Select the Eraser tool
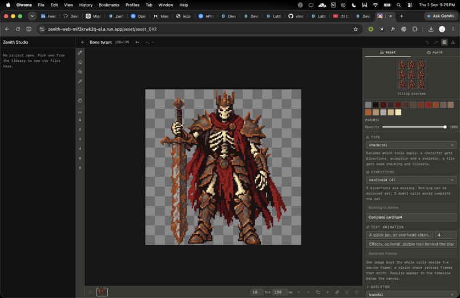 [x=80, y=62]
